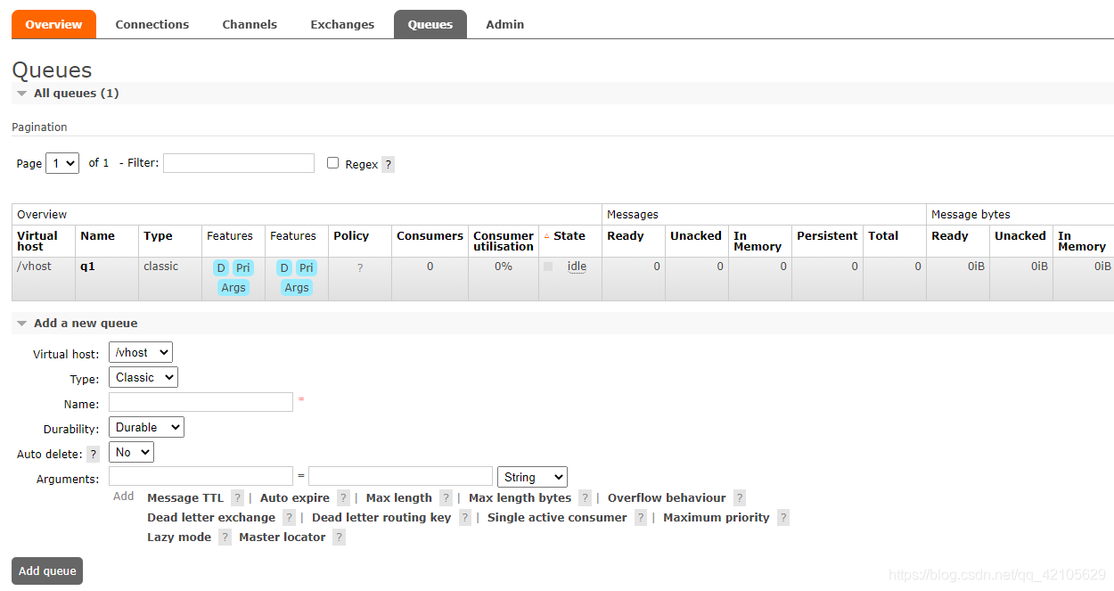Open queue q1 details
Screen dimensions: 1114x591
click(x=87, y=267)
